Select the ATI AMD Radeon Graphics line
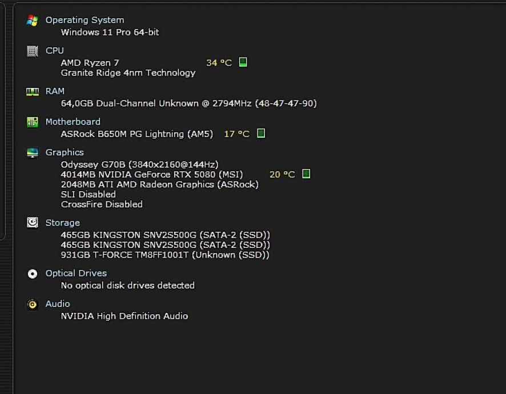Image resolution: width=506 pixels, height=394 pixels. 160,184
